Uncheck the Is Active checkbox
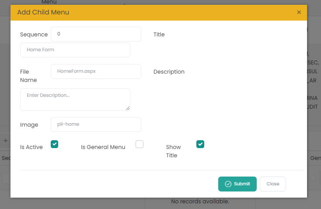This screenshot has width=321, height=209. click(55, 144)
